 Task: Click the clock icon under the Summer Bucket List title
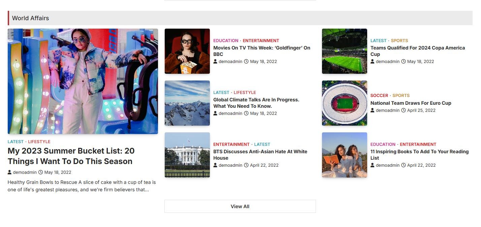coord(41,172)
